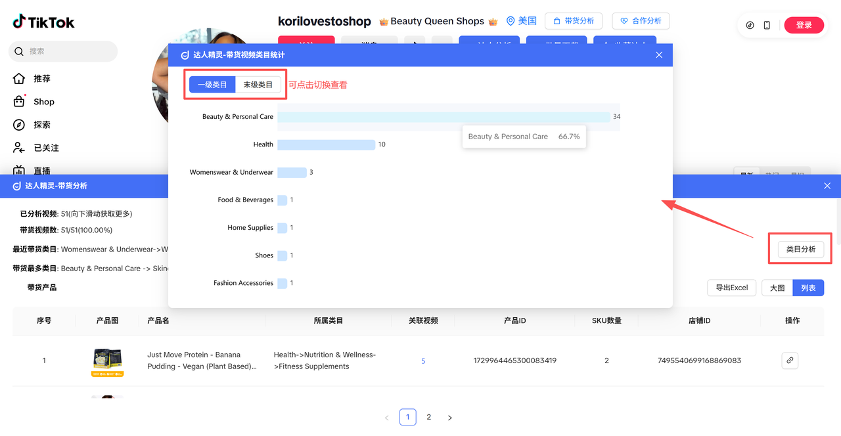This screenshot has width=841, height=436.
Task: Switch product display to 大图 view
Action: [777, 288]
